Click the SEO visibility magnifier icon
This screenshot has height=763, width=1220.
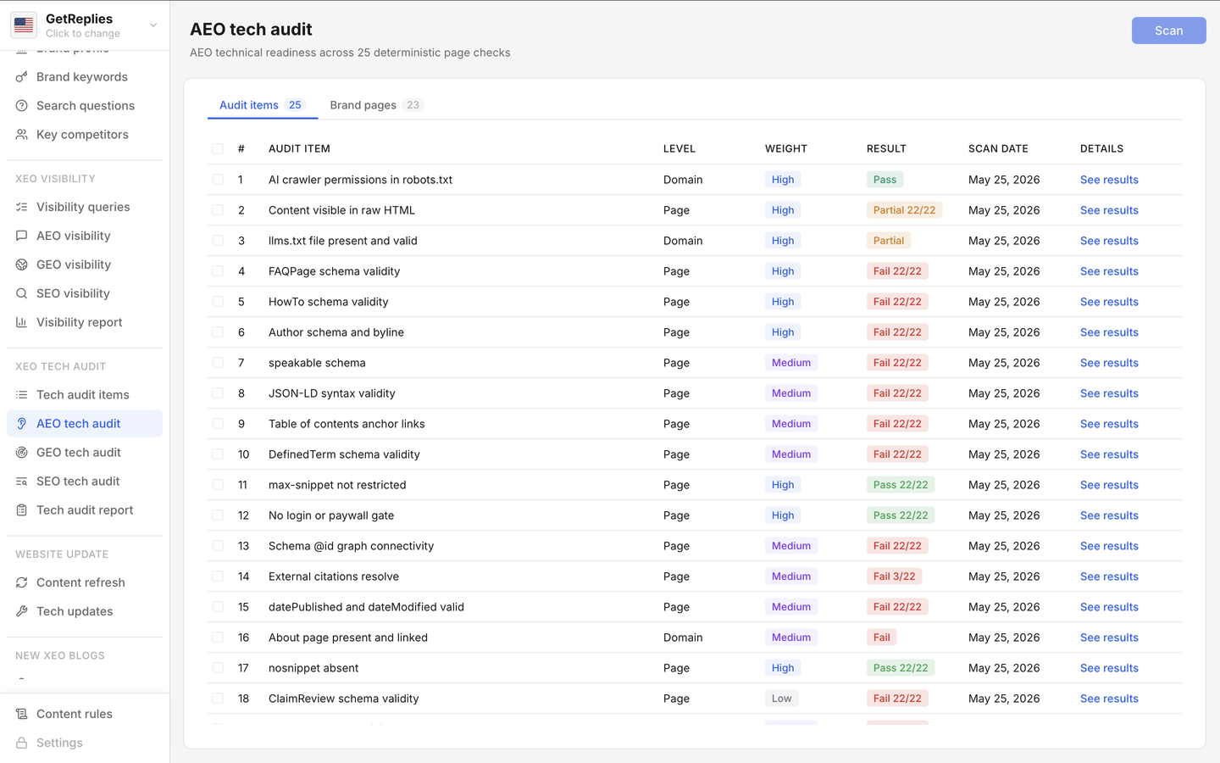pyautogui.click(x=22, y=293)
